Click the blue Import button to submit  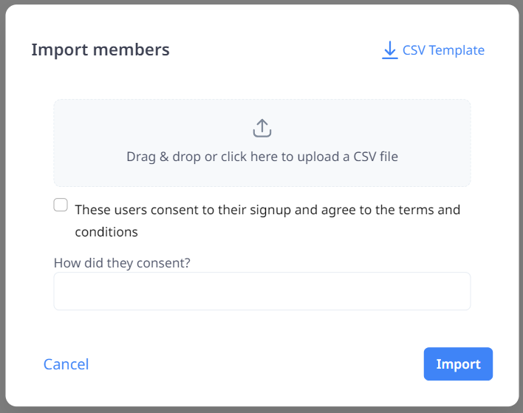(x=458, y=364)
